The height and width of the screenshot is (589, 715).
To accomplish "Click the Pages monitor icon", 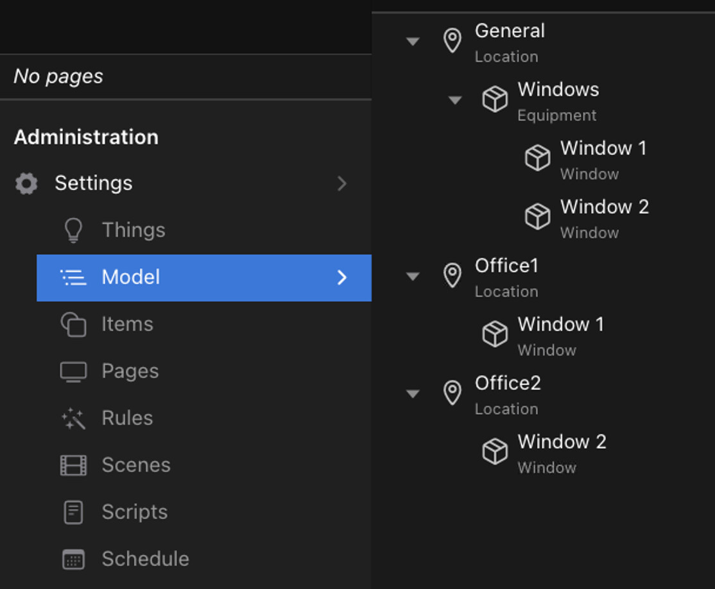I will click(x=73, y=371).
